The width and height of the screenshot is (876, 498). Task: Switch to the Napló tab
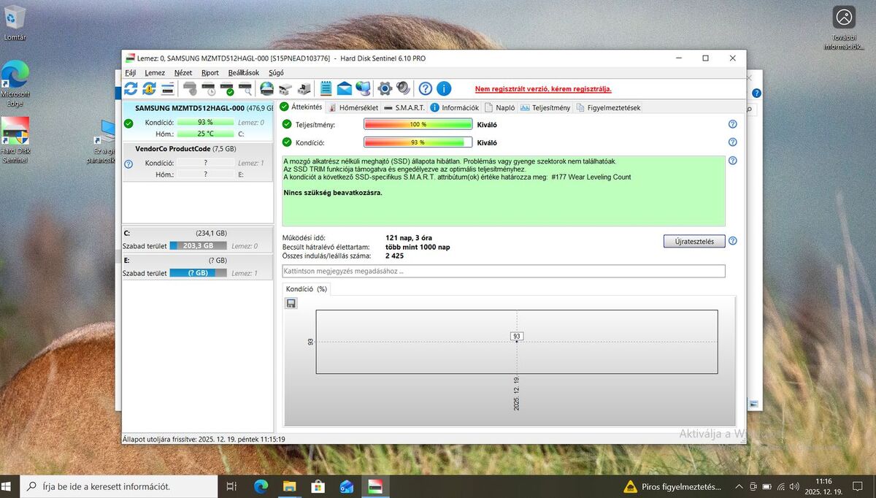pyautogui.click(x=500, y=107)
